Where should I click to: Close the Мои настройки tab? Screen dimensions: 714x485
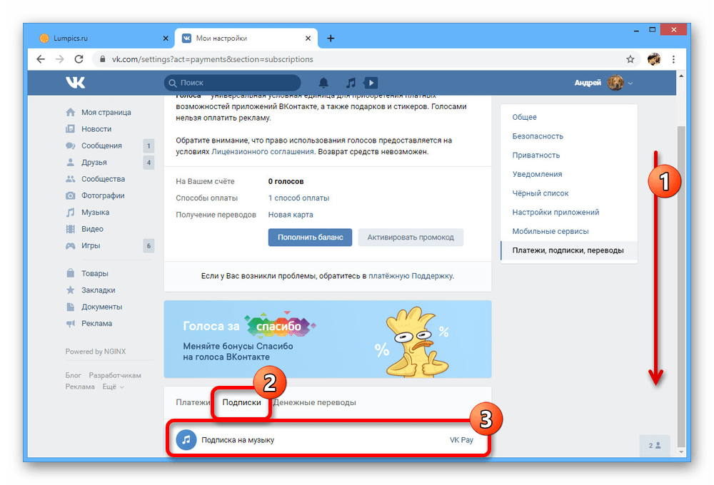[308, 39]
